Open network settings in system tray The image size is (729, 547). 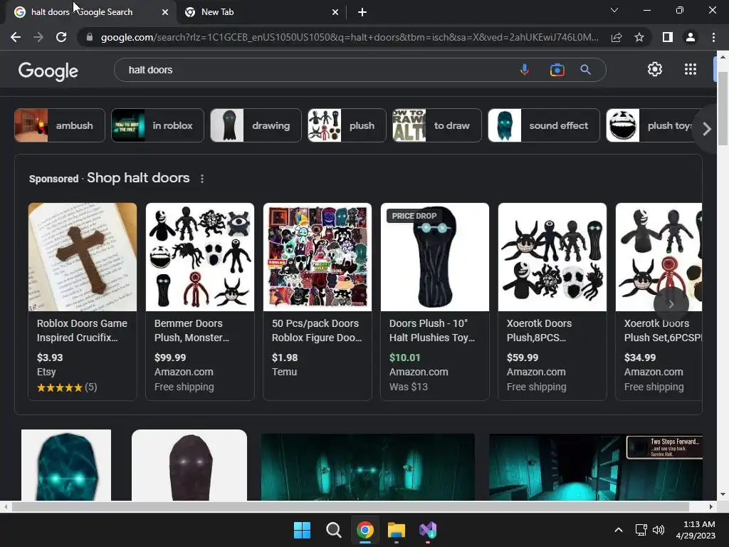(x=641, y=530)
